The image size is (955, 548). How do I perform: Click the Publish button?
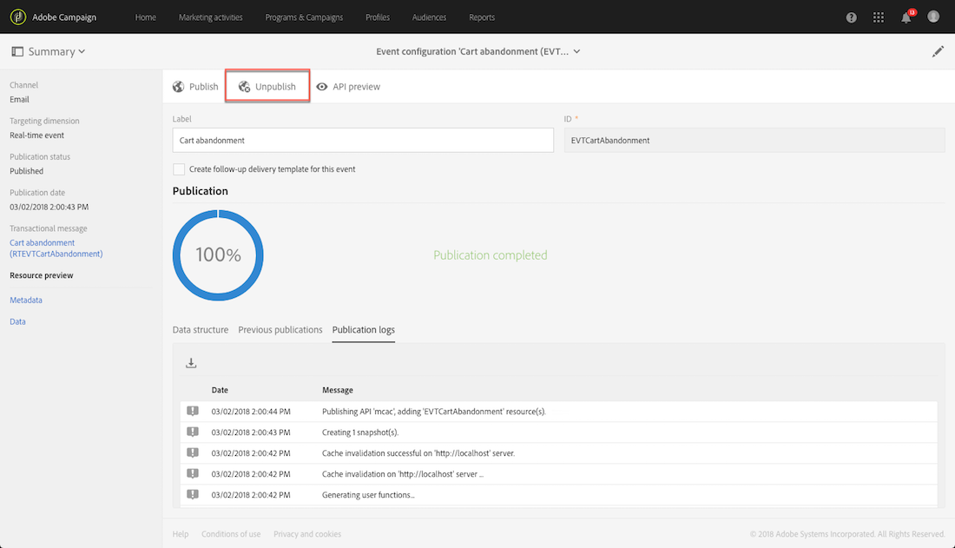point(195,87)
